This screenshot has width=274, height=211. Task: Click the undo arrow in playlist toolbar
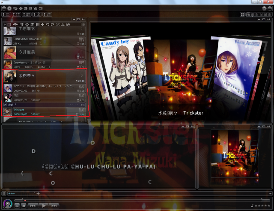tap(48, 24)
